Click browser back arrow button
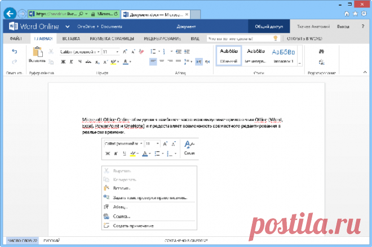The image size is (372, 247). [x=10, y=14]
